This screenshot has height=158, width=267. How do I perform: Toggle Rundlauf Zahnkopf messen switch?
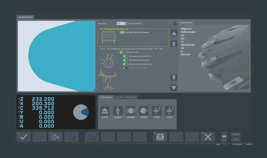pos(122,33)
